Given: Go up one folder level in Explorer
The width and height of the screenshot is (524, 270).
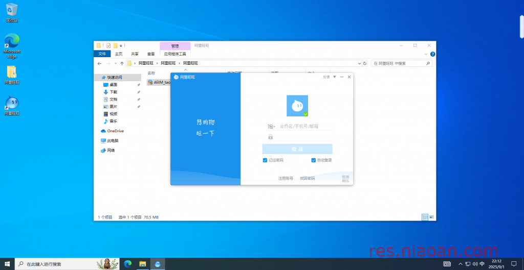Looking at the screenshot, I should pyautogui.click(x=122, y=63).
